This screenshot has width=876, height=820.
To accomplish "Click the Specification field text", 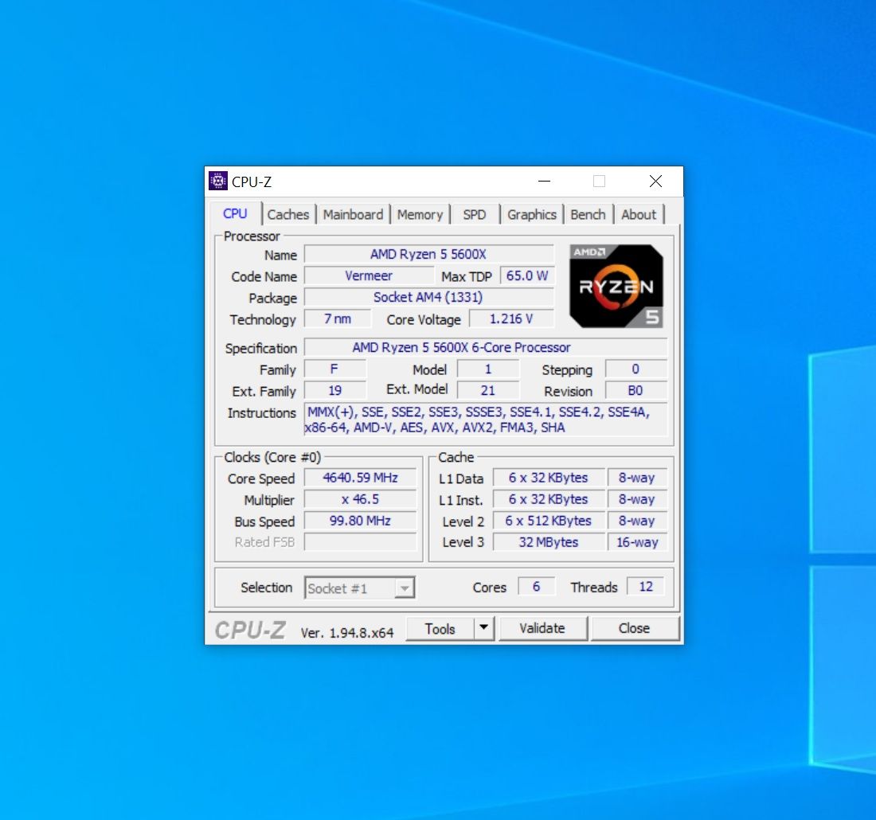I will click(x=486, y=347).
